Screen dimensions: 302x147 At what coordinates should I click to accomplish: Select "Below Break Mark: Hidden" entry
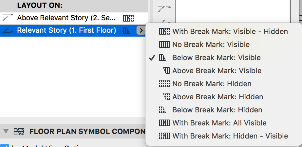[x=217, y=110]
